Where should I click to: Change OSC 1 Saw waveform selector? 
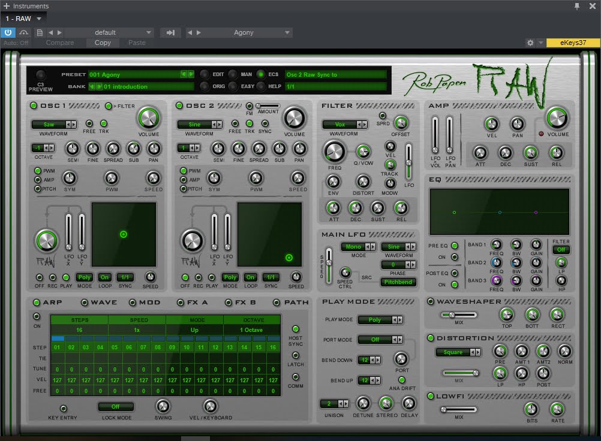(54, 125)
